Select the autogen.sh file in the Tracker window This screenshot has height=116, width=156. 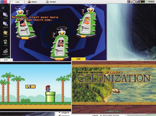(x=64, y=113)
